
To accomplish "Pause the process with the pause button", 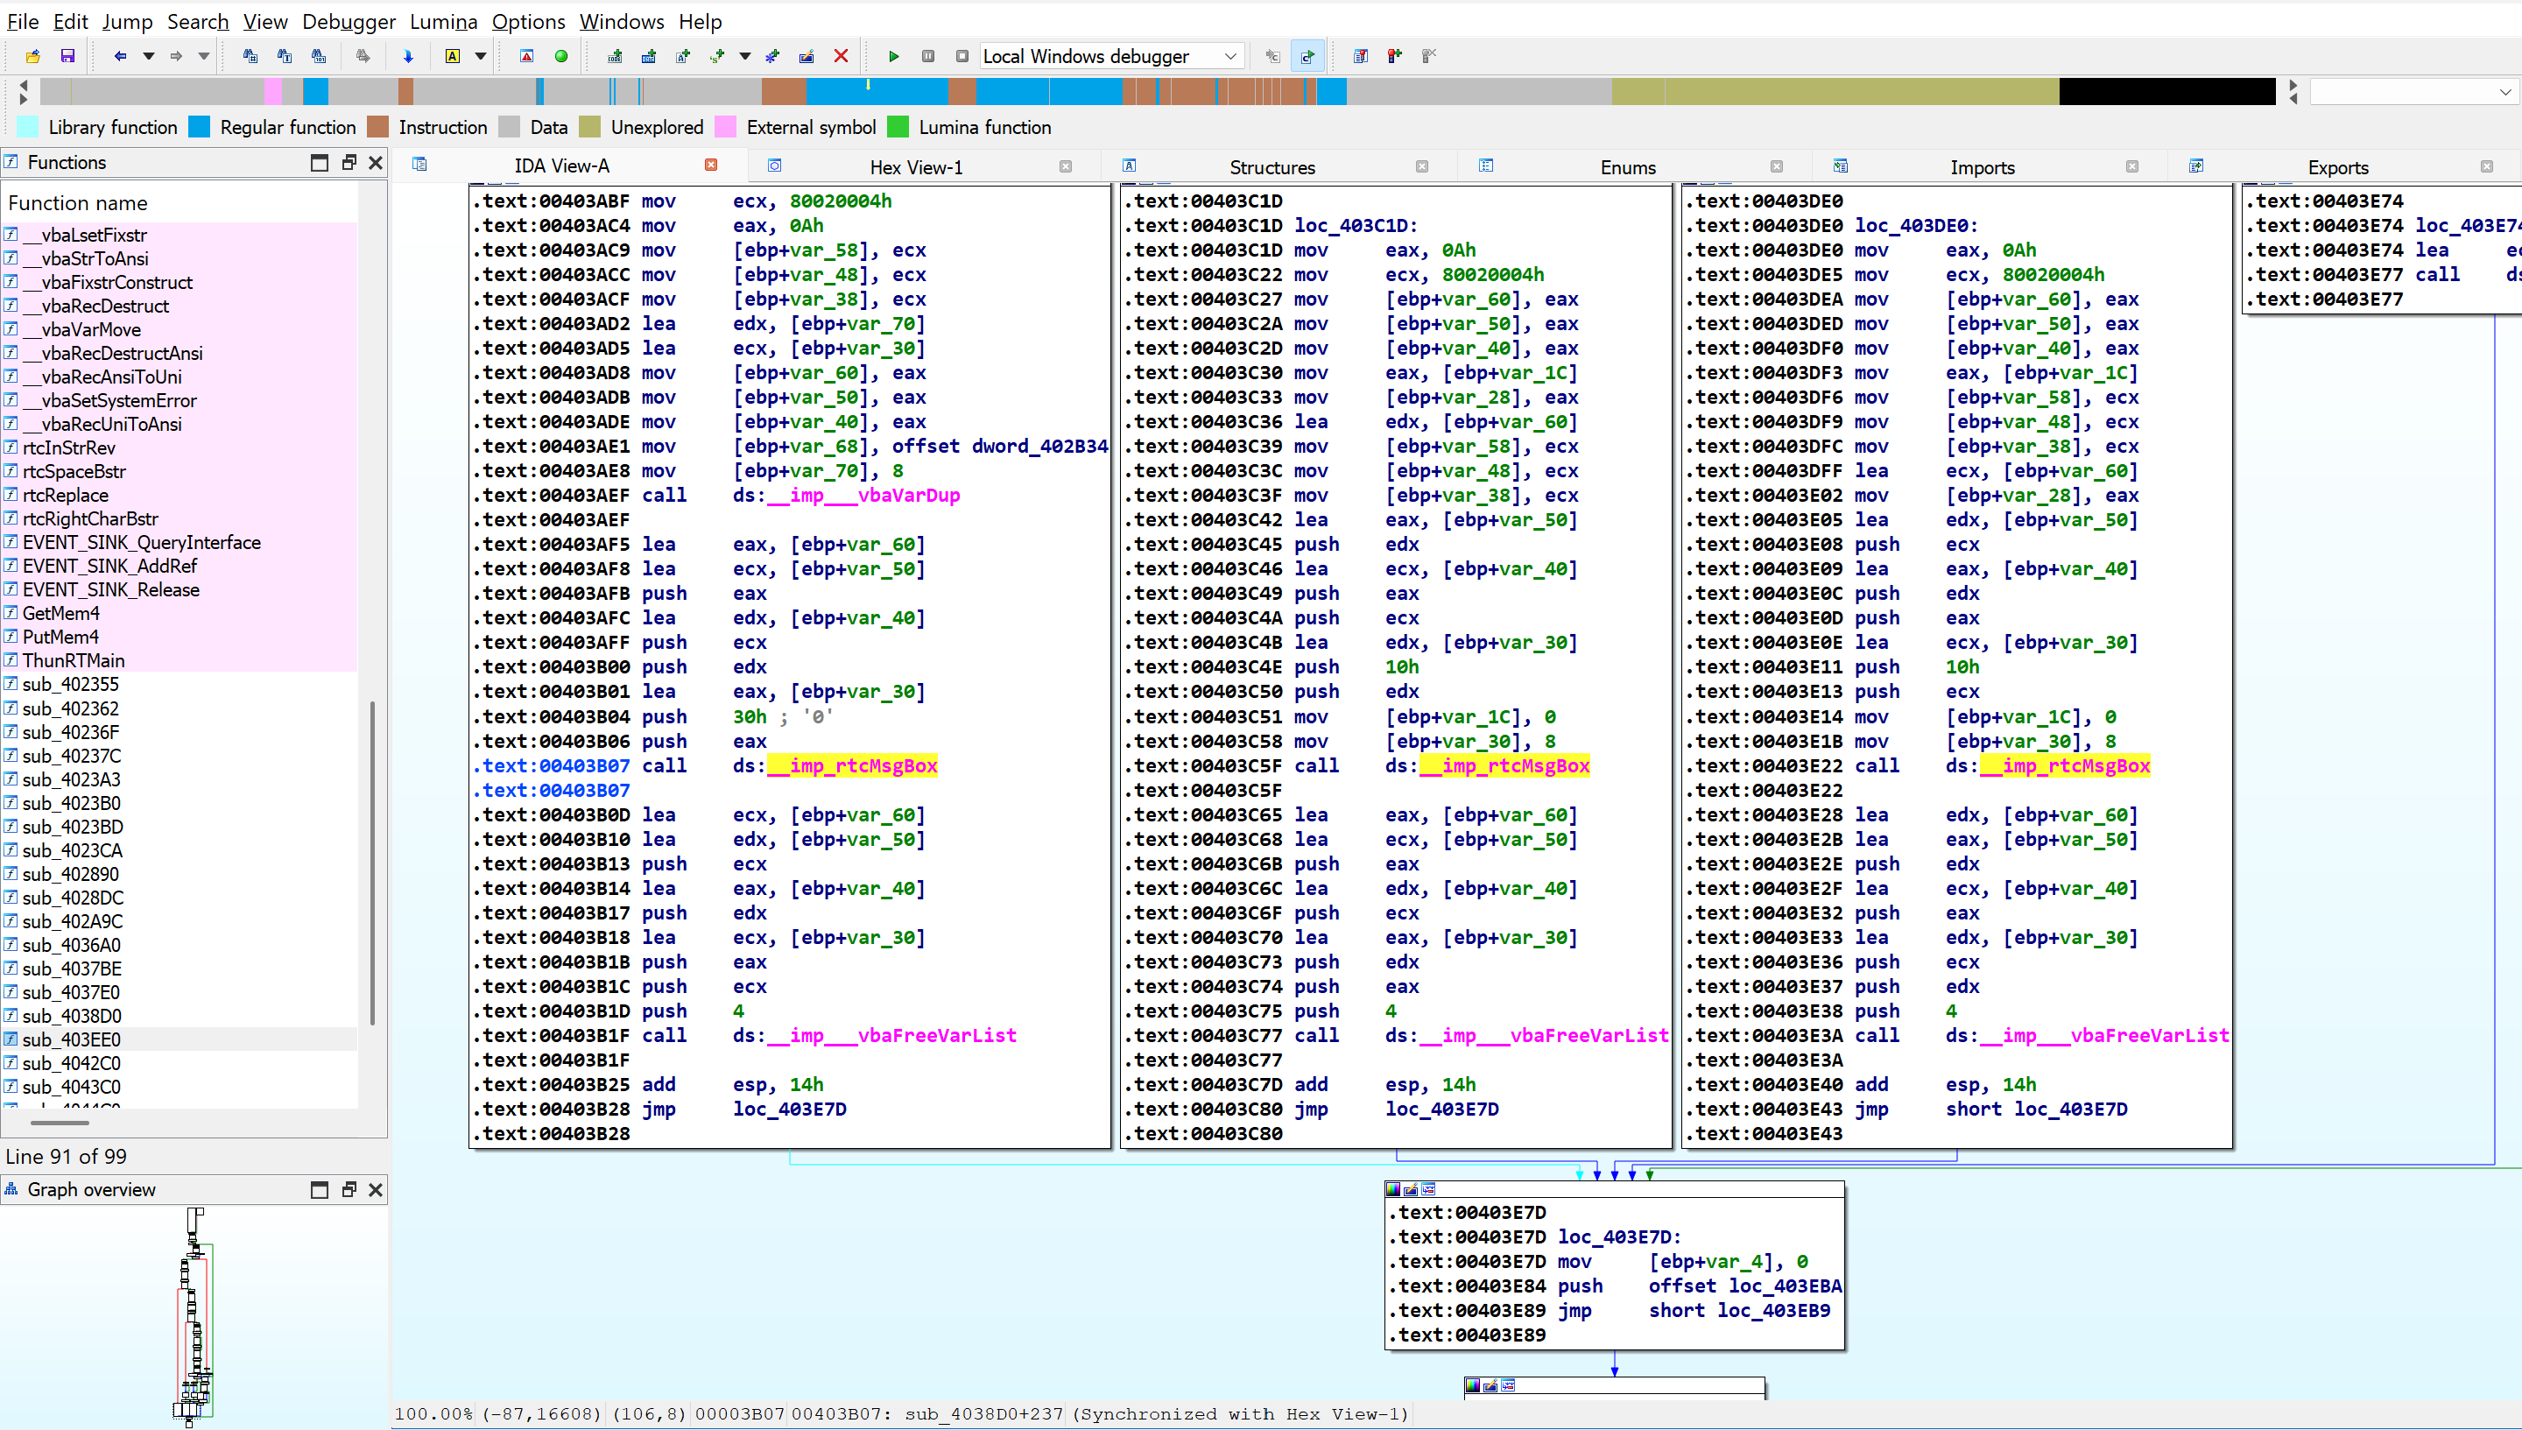I will [x=928, y=56].
